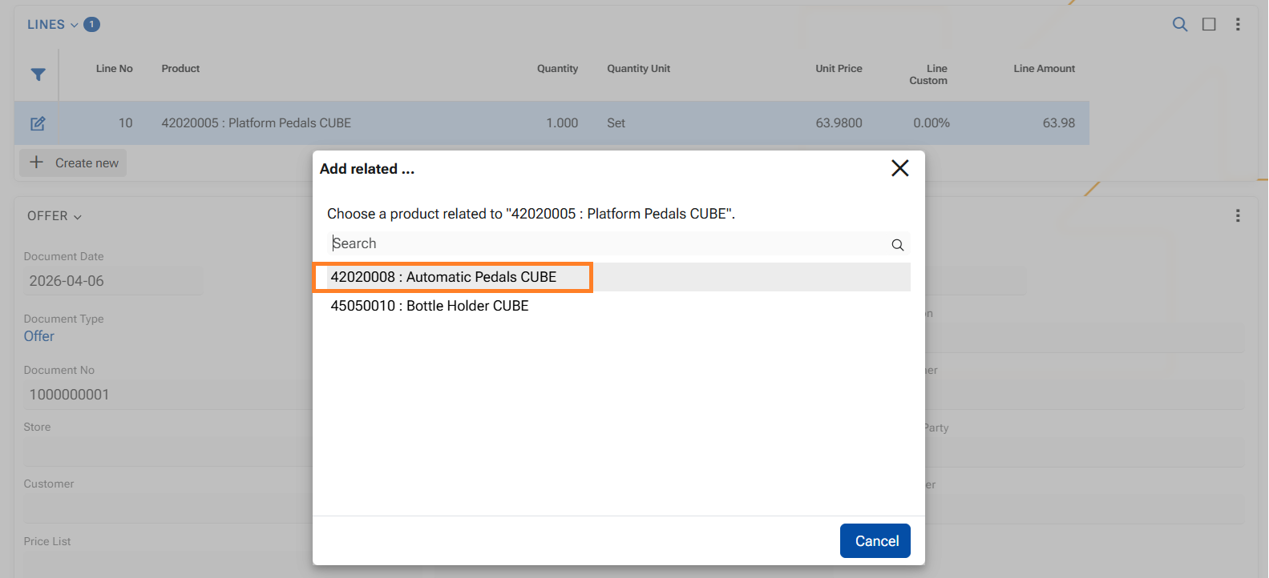Click the edit line pencil icon
This screenshot has height=578, width=1269.
38,123
